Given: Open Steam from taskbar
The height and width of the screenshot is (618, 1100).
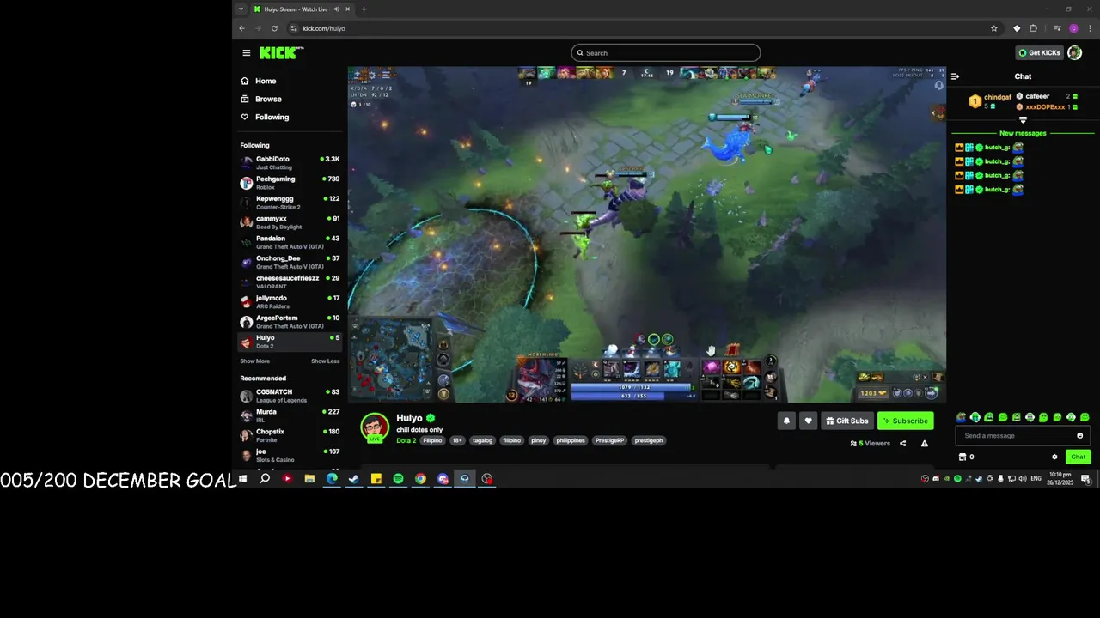Looking at the screenshot, I should [x=353, y=479].
